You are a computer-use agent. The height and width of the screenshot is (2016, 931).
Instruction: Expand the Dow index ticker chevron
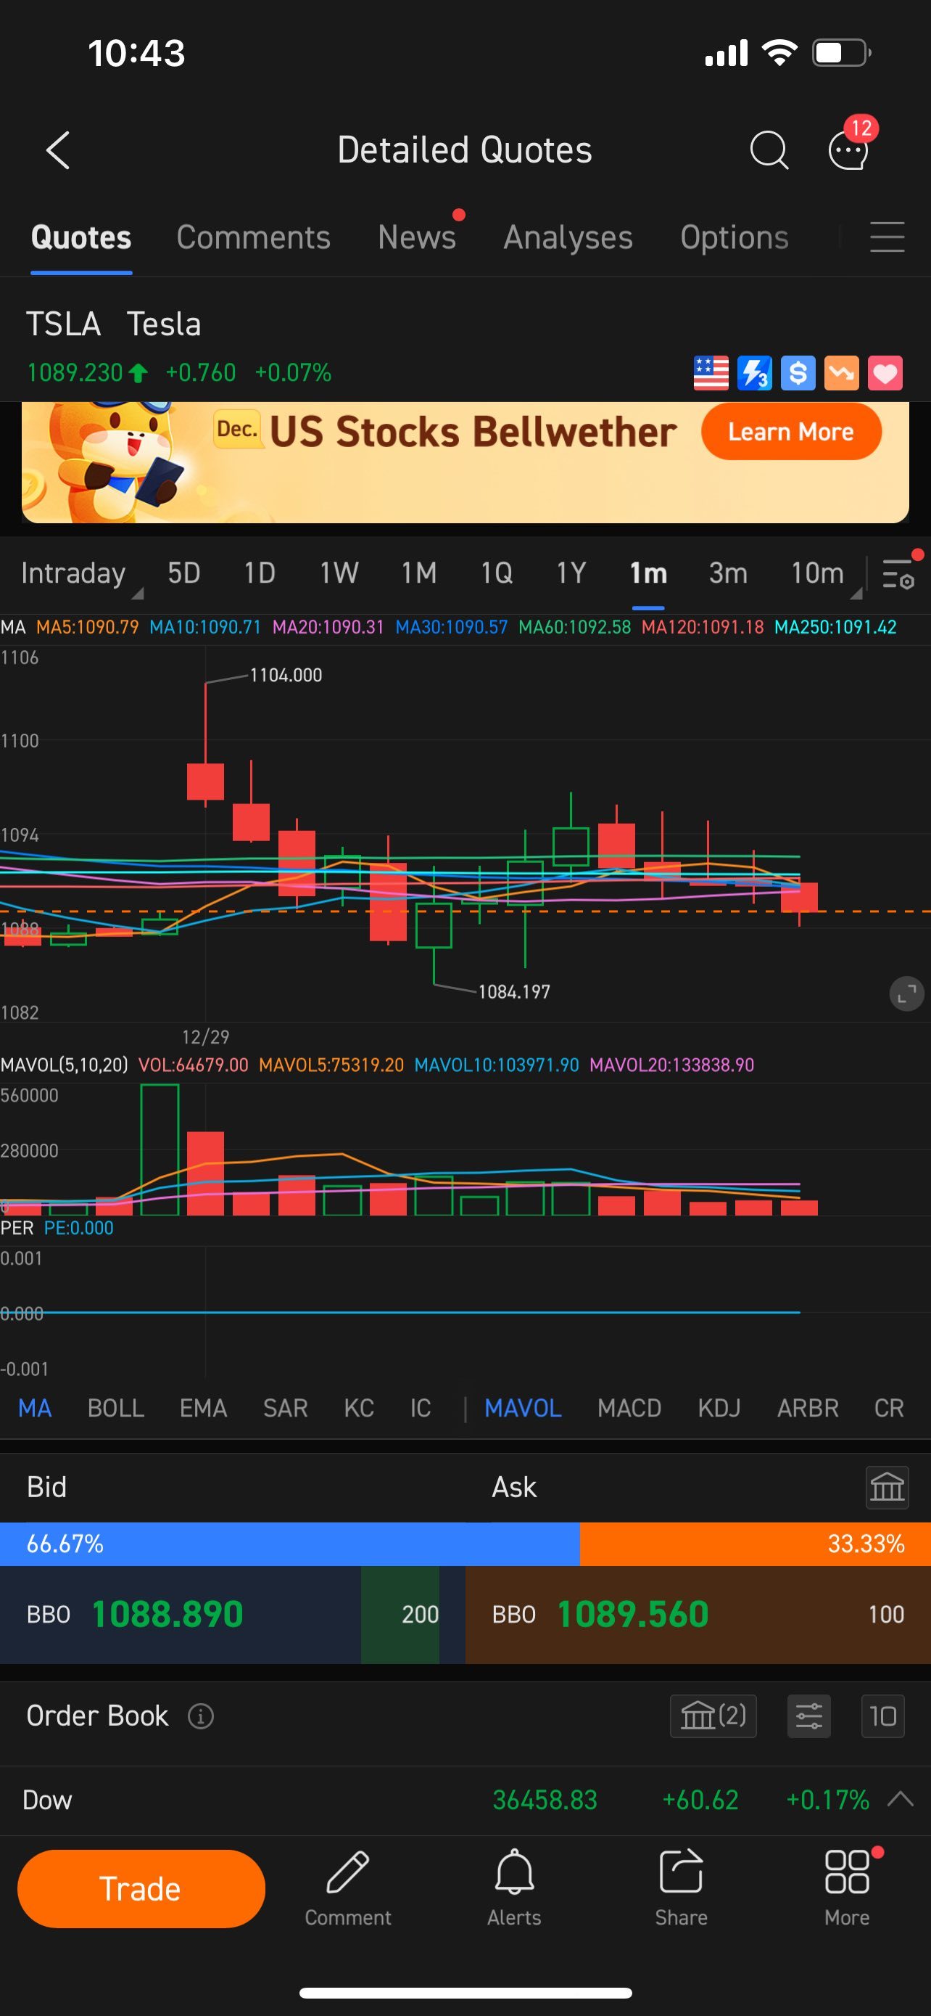click(x=901, y=1799)
